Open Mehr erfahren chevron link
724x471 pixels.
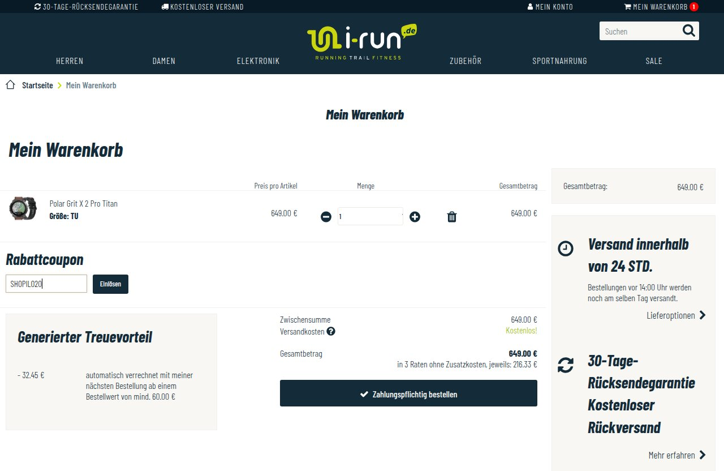677,455
